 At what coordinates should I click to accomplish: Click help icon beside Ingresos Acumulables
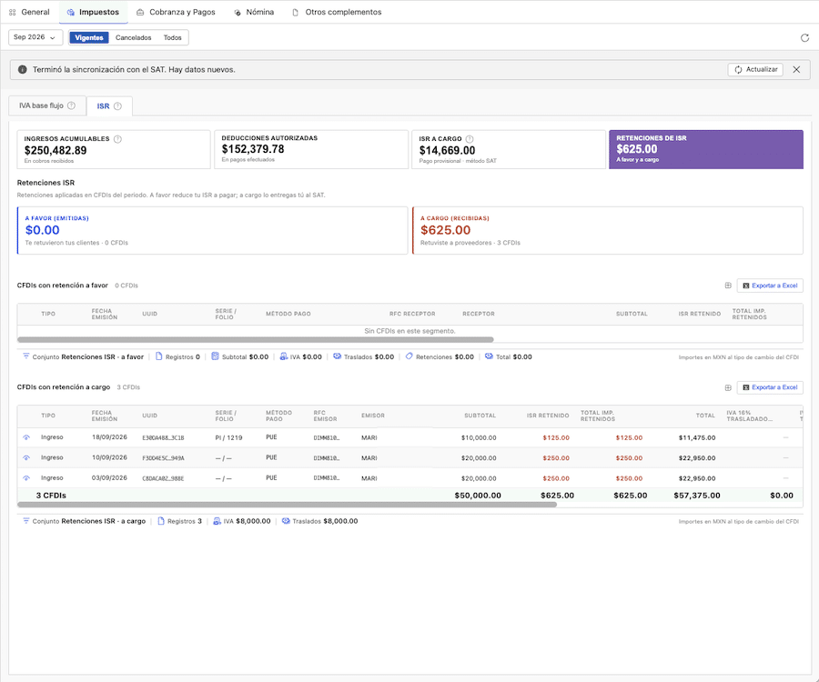click(118, 139)
